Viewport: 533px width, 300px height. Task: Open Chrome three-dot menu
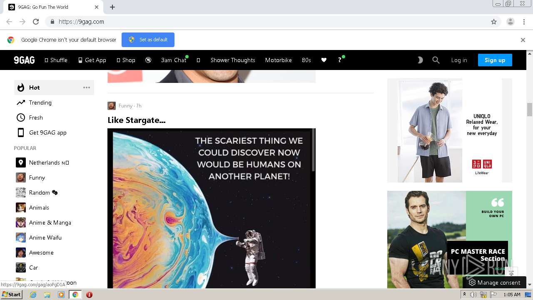click(x=524, y=22)
